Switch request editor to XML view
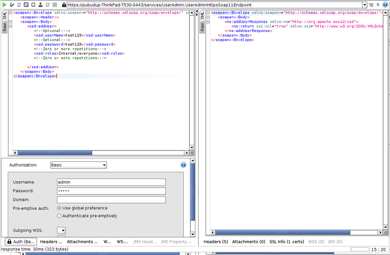This screenshot has height=255, width=390. (5, 16)
